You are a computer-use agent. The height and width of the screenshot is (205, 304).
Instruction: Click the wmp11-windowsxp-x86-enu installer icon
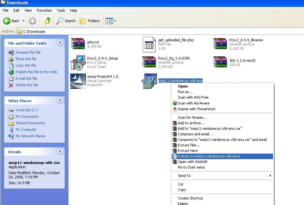[x=149, y=81]
